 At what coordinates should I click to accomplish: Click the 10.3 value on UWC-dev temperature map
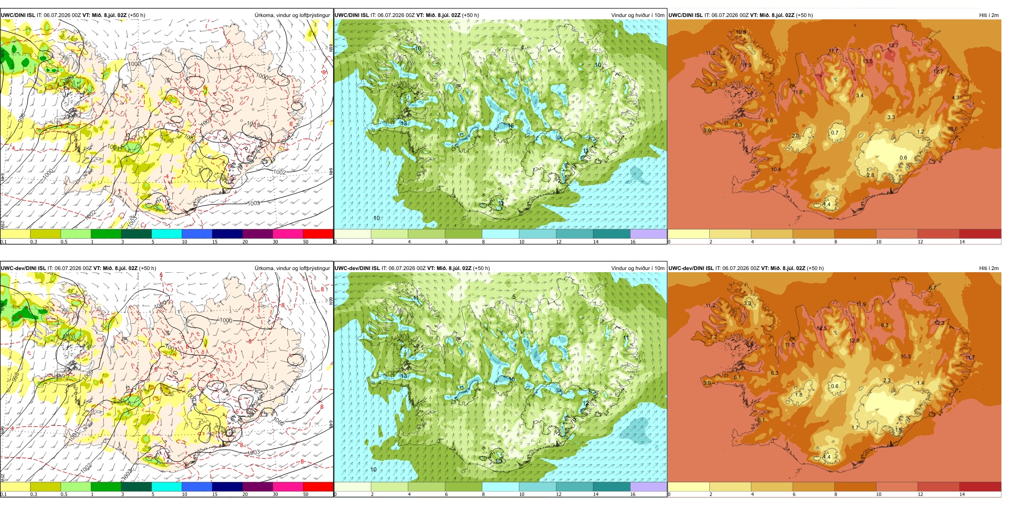[906, 357]
